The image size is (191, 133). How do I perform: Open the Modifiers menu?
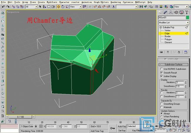[x=52, y=2]
